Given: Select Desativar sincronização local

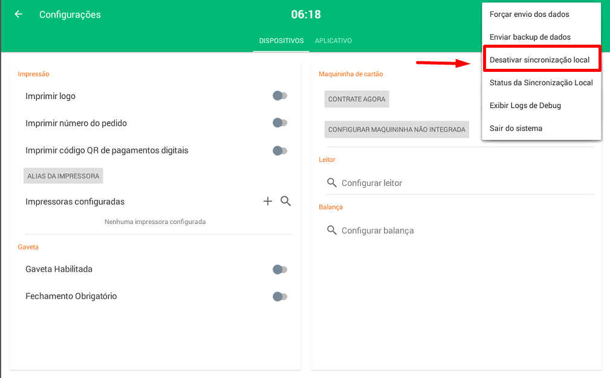Looking at the screenshot, I should pyautogui.click(x=542, y=59).
